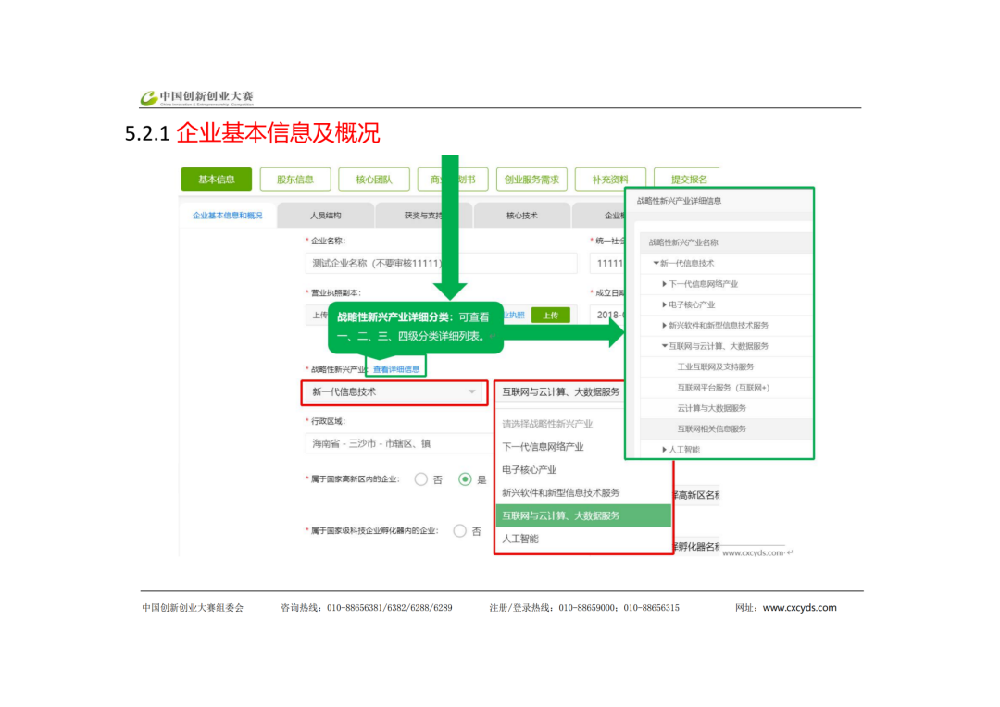The image size is (1000, 707).
Task: Go to the 核心团队 tab
Action: [373, 180]
